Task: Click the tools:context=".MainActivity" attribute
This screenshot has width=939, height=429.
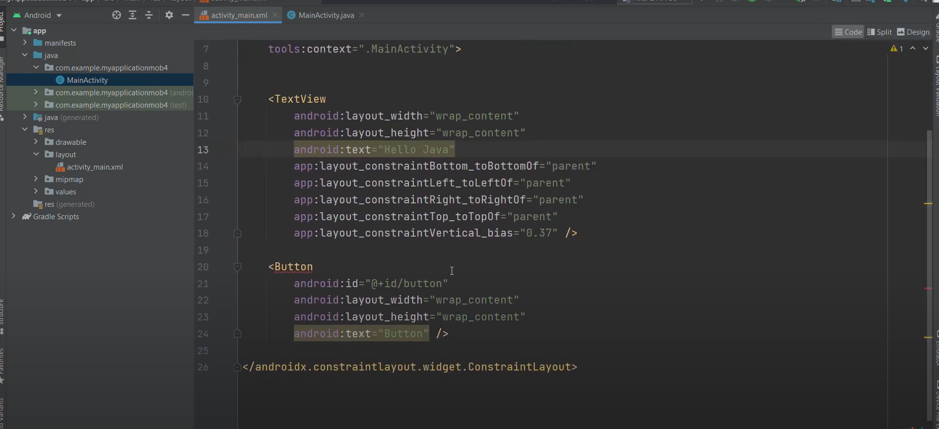Action: [361, 49]
